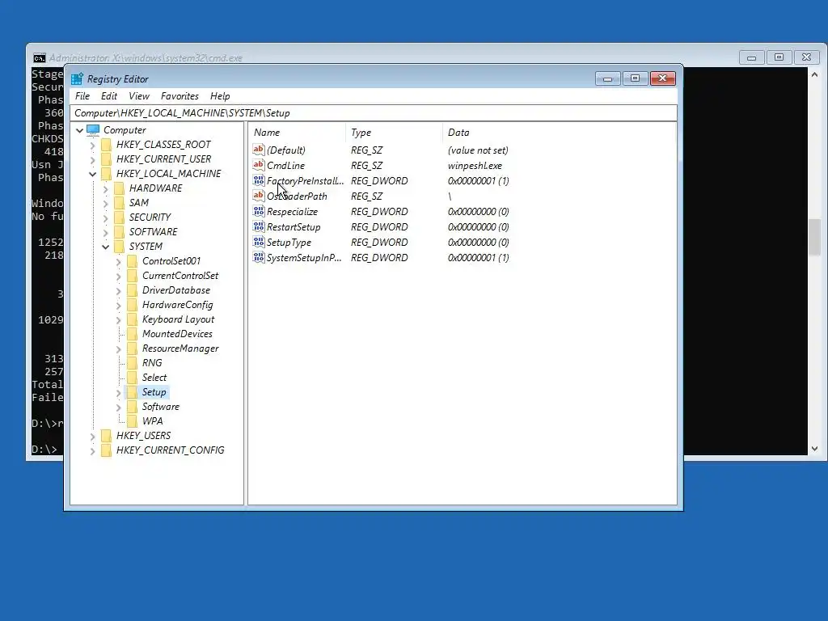Click the cmd.exe window scroll up arrow
828x621 pixels.
[x=814, y=75]
